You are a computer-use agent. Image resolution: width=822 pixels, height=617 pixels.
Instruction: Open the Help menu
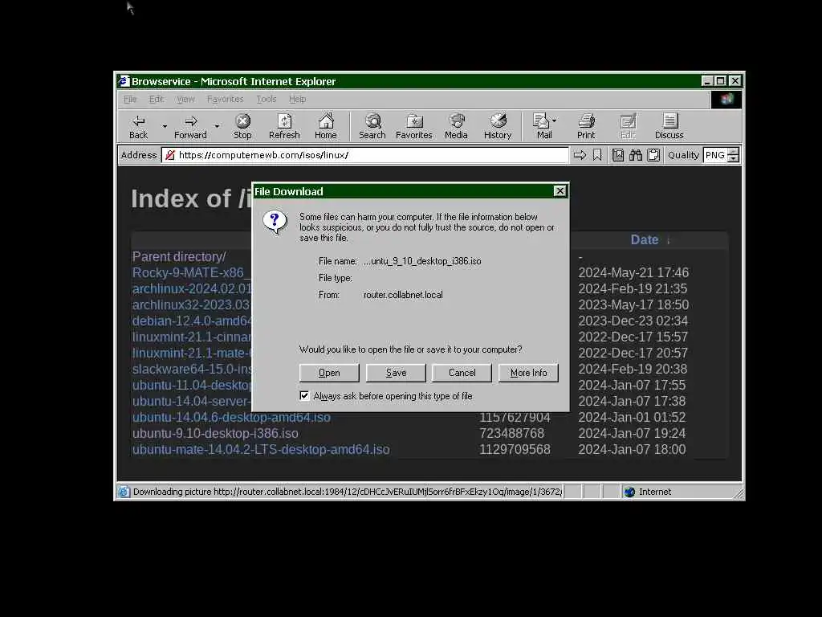coord(297,99)
